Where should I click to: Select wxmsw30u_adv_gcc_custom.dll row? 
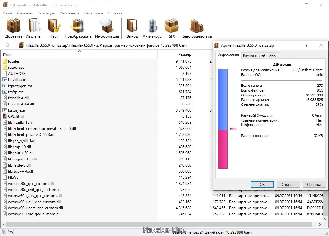35,195
